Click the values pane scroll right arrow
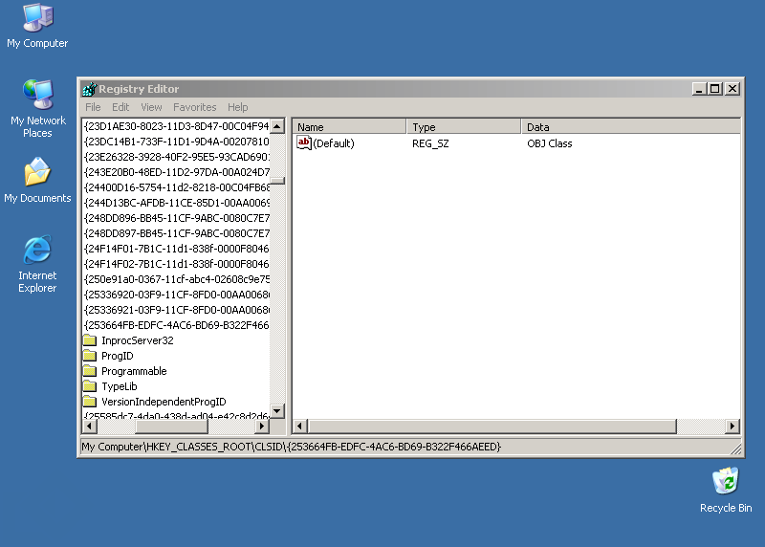The width and height of the screenshot is (765, 547). 732,426
